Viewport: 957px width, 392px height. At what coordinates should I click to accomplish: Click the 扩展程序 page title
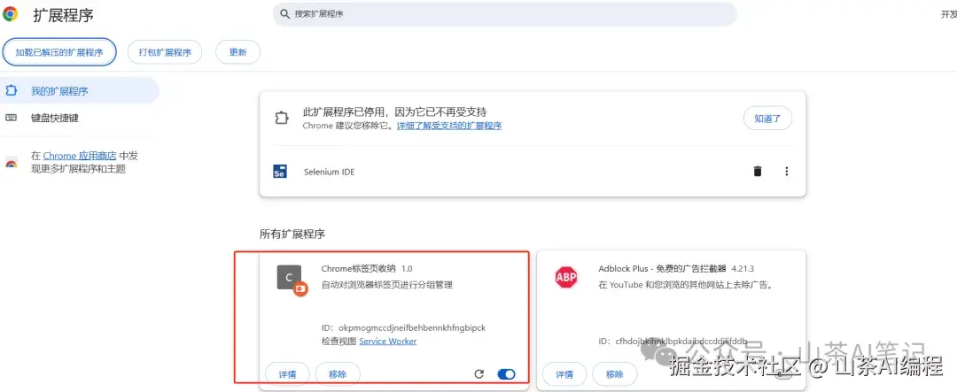point(64,15)
